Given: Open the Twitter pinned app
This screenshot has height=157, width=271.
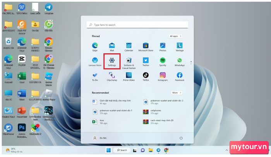Looking at the screenshot, I should 146,62.
